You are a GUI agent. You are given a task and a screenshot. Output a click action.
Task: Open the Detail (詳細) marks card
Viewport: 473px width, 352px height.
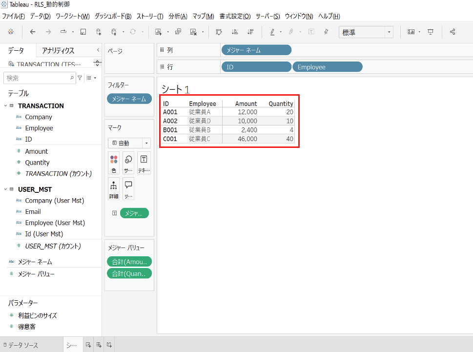114,189
